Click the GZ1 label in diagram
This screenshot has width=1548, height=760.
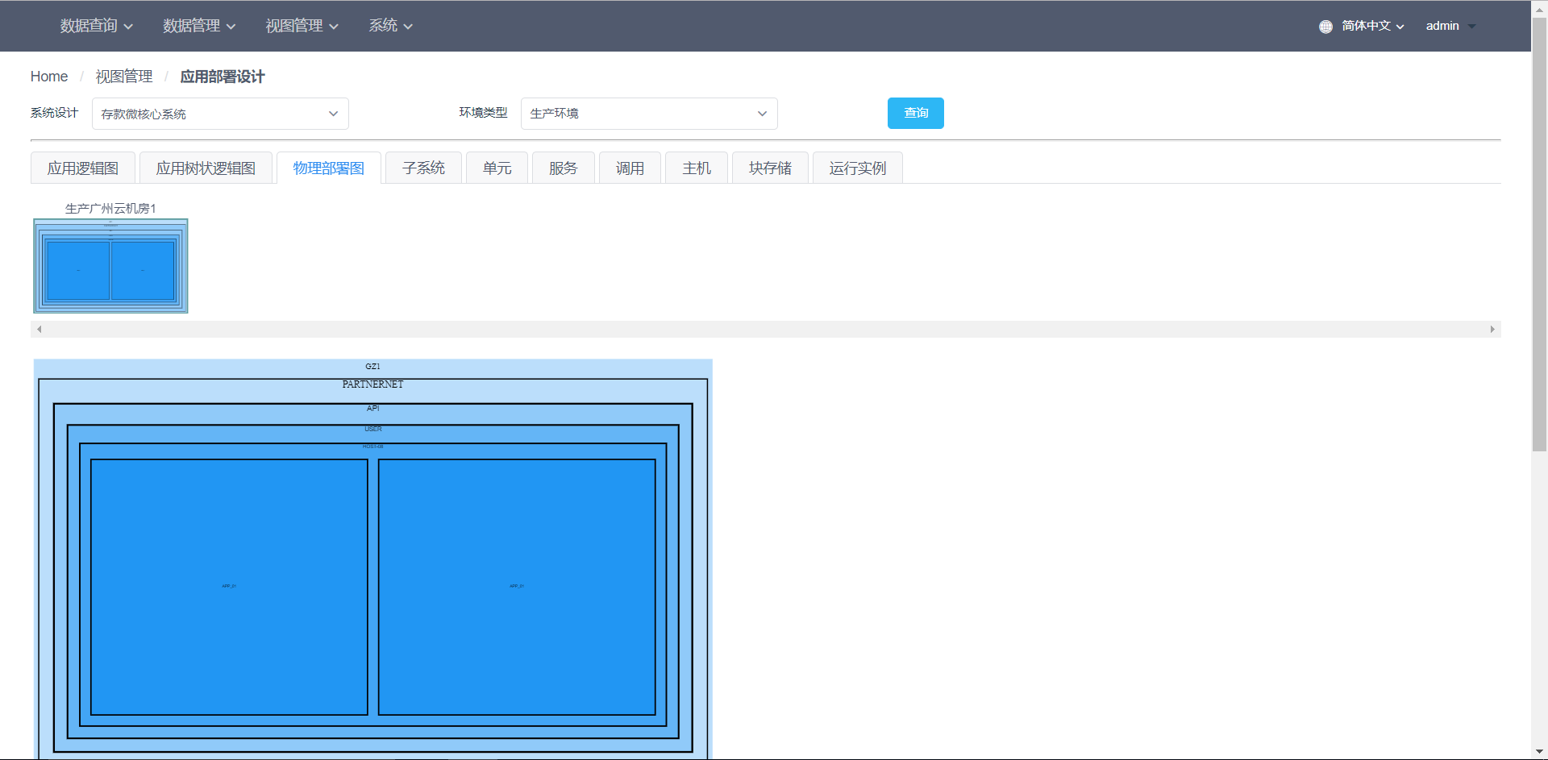pyautogui.click(x=372, y=366)
